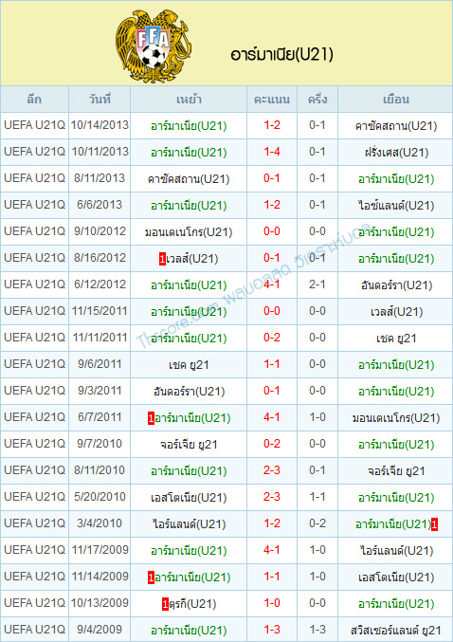
Task: Open away team อาร์มาเนีย(U21) in the 9/10/2012 row
Action: (x=396, y=232)
